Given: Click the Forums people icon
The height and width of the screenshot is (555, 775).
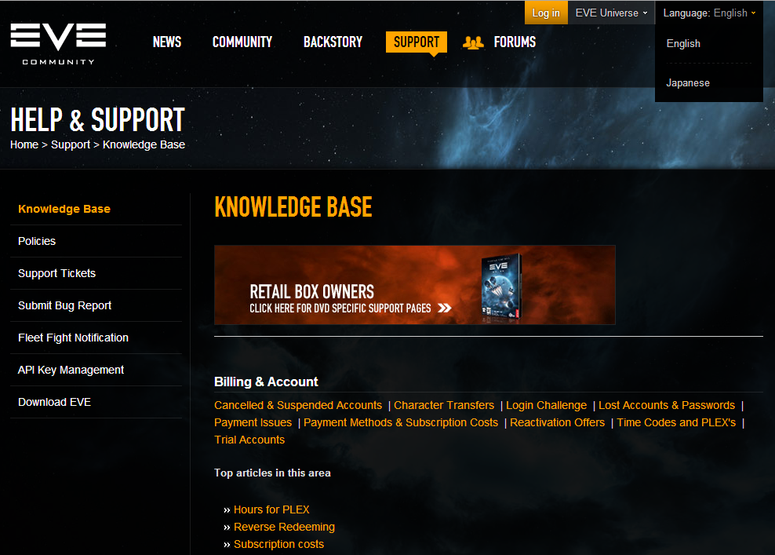Looking at the screenshot, I should [x=473, y=42].
